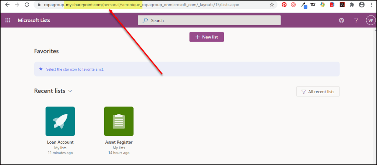Open the VP account profile menu
Viewport: 377px width, 165px height.
point(370,20)
